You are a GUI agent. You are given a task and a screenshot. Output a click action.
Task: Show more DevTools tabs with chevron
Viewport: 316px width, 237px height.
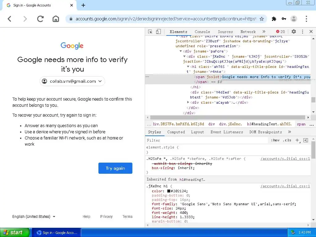(x=264, y=31)
